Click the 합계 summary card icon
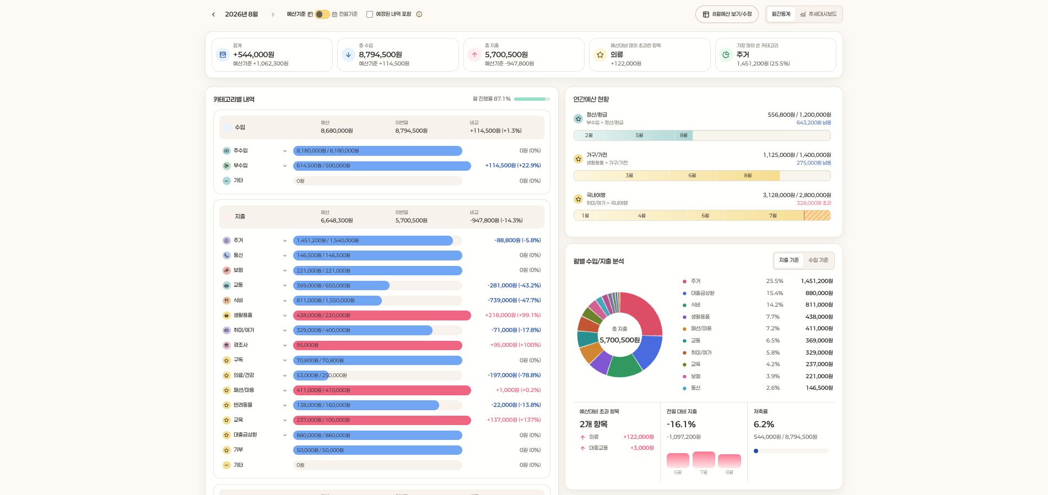Image resolution: width=1048 pixels, height=495 pixels. 223,55
